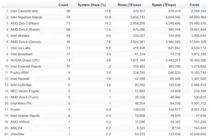
Task: Click the cores value 17,044,328
Action: [x=198, y=42]
